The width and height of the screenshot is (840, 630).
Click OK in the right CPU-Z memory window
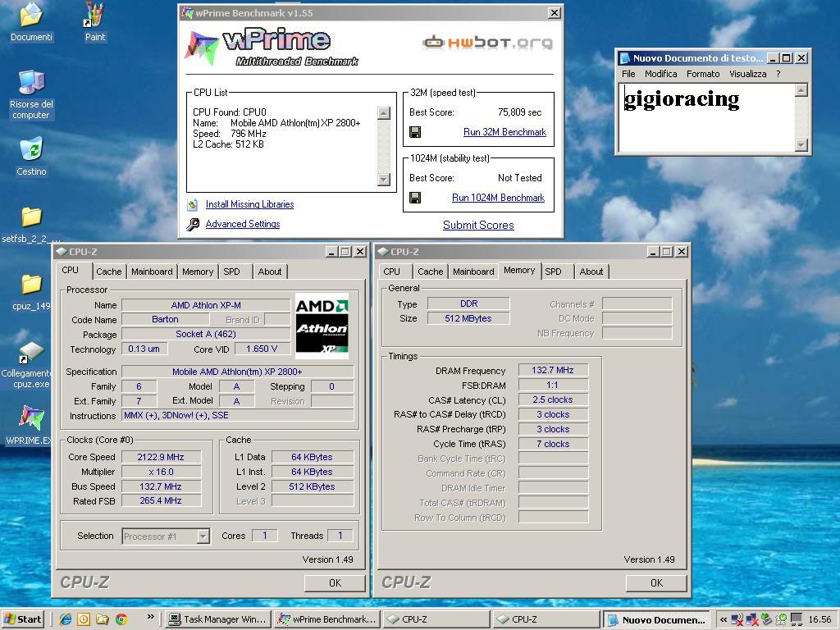(x=656, y=583)
